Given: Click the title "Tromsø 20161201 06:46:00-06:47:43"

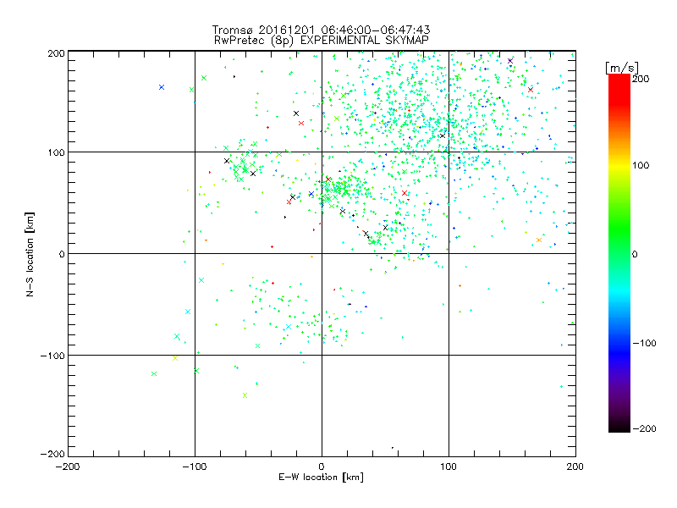Looking at the screenshot, I should pyautogui.click(x=321, y=30).
